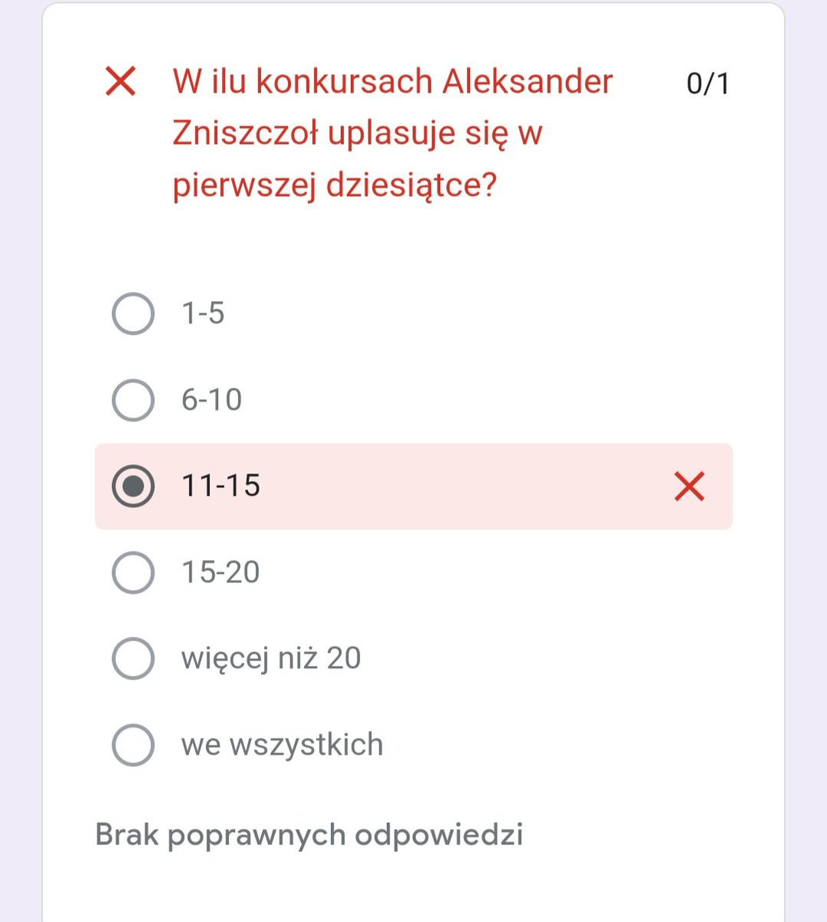This screenshot has height=922, width=827.
Task: Click the selected 11-15 radio button
Action: coord(133,486)
